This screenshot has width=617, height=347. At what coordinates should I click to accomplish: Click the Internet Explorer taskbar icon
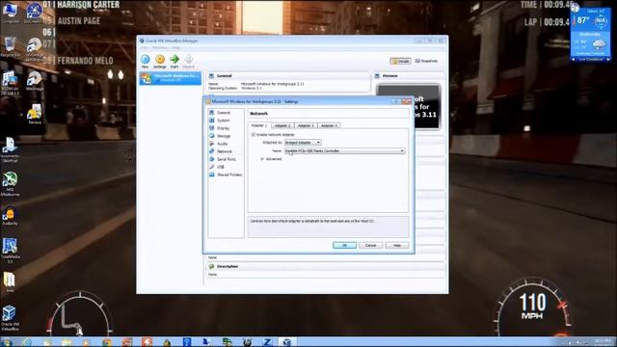[x=27, y=342]
